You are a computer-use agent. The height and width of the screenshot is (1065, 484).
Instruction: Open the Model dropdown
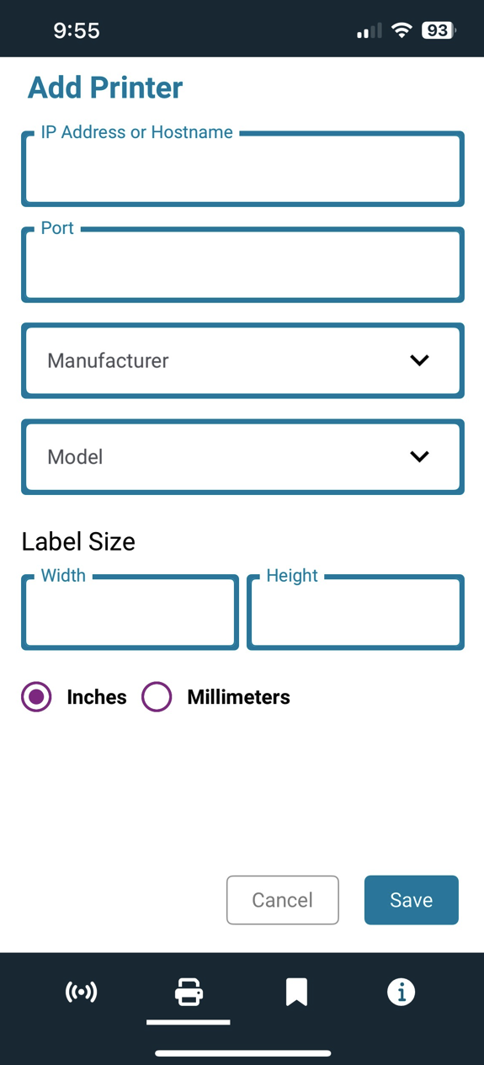point(242,456)
